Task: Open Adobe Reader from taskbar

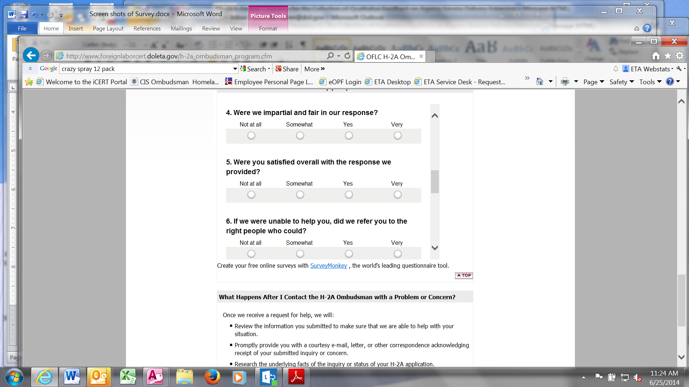Action: (296, 377)
